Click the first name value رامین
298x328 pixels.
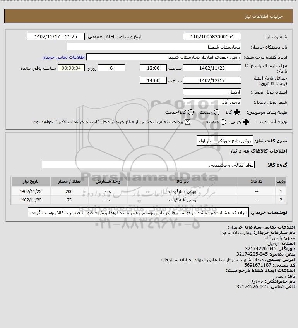pos(281,276)
